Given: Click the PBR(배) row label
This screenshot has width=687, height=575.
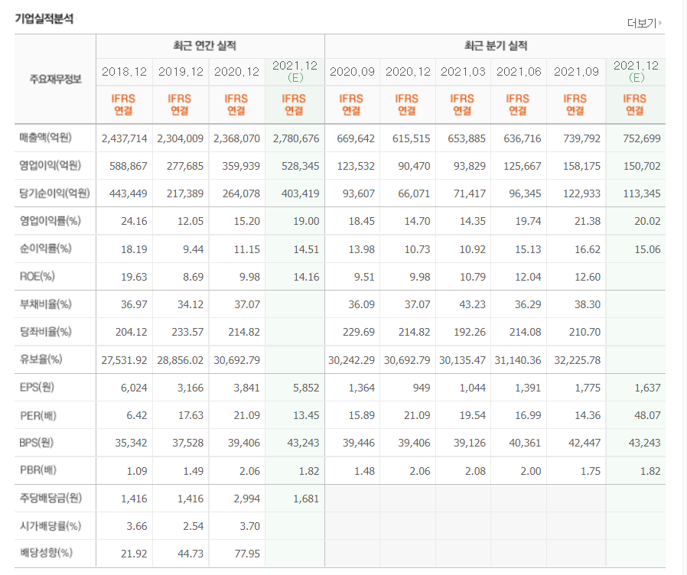Looking at the screenshot, I should point(38,470).
